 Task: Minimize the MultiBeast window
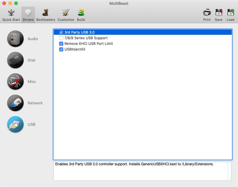[x=10, y=3]
